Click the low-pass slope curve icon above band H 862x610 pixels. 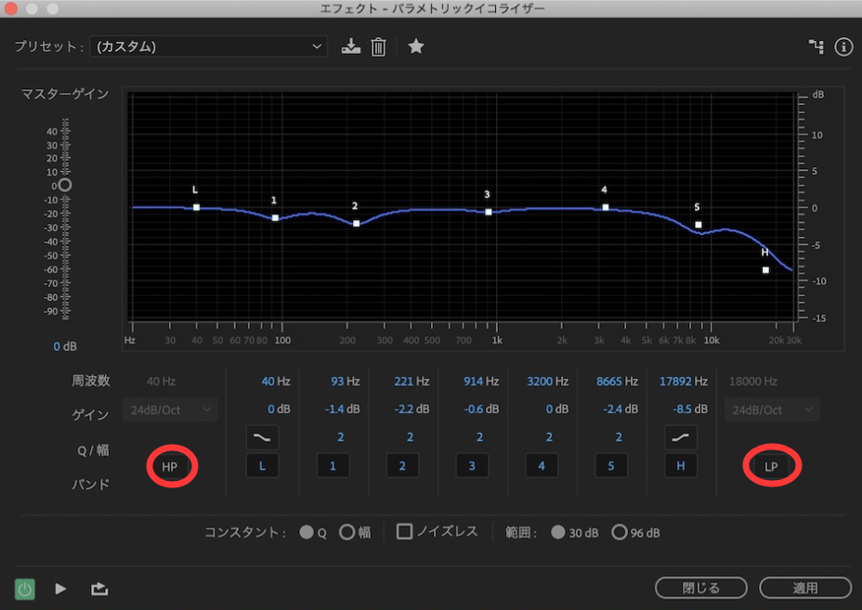pyautogui.click(x=680, y=436)
